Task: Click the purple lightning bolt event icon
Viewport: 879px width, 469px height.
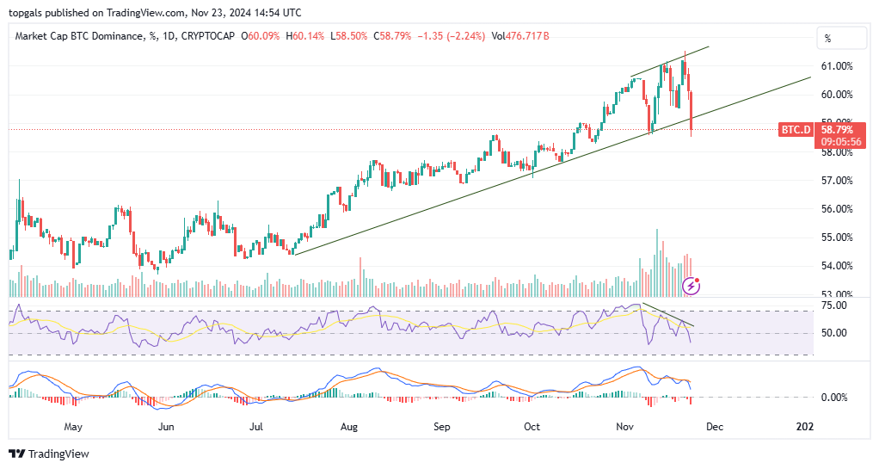Action: click(692, 287)
